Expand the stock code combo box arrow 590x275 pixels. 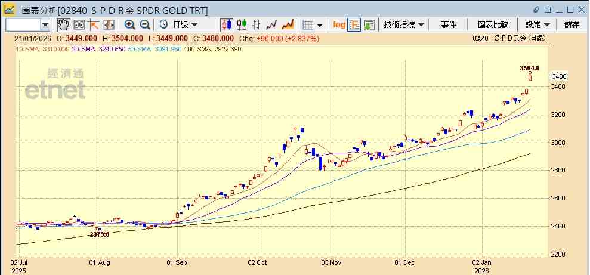click(45, 25)
